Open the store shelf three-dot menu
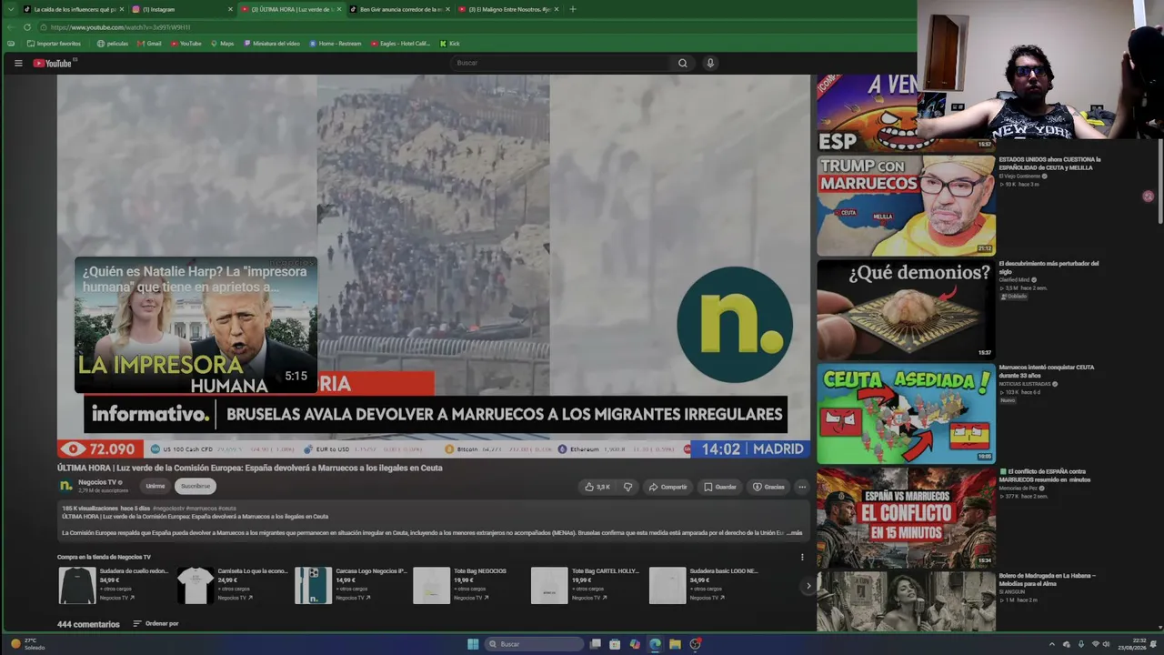The width and height of the screenshot is (1164, 655). coord(802,557)
